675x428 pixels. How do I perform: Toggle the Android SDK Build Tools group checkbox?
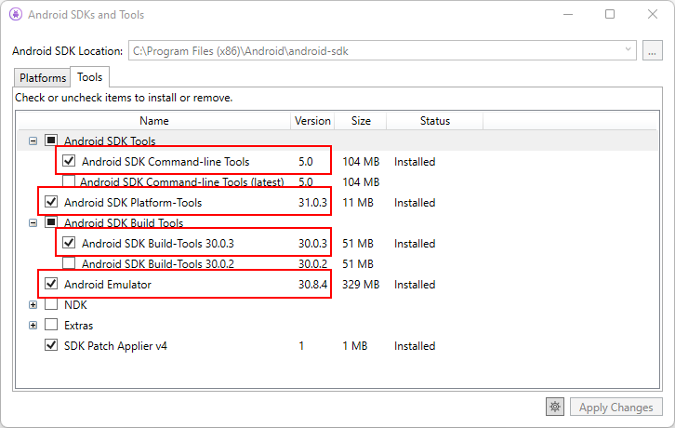coord(51,222)
